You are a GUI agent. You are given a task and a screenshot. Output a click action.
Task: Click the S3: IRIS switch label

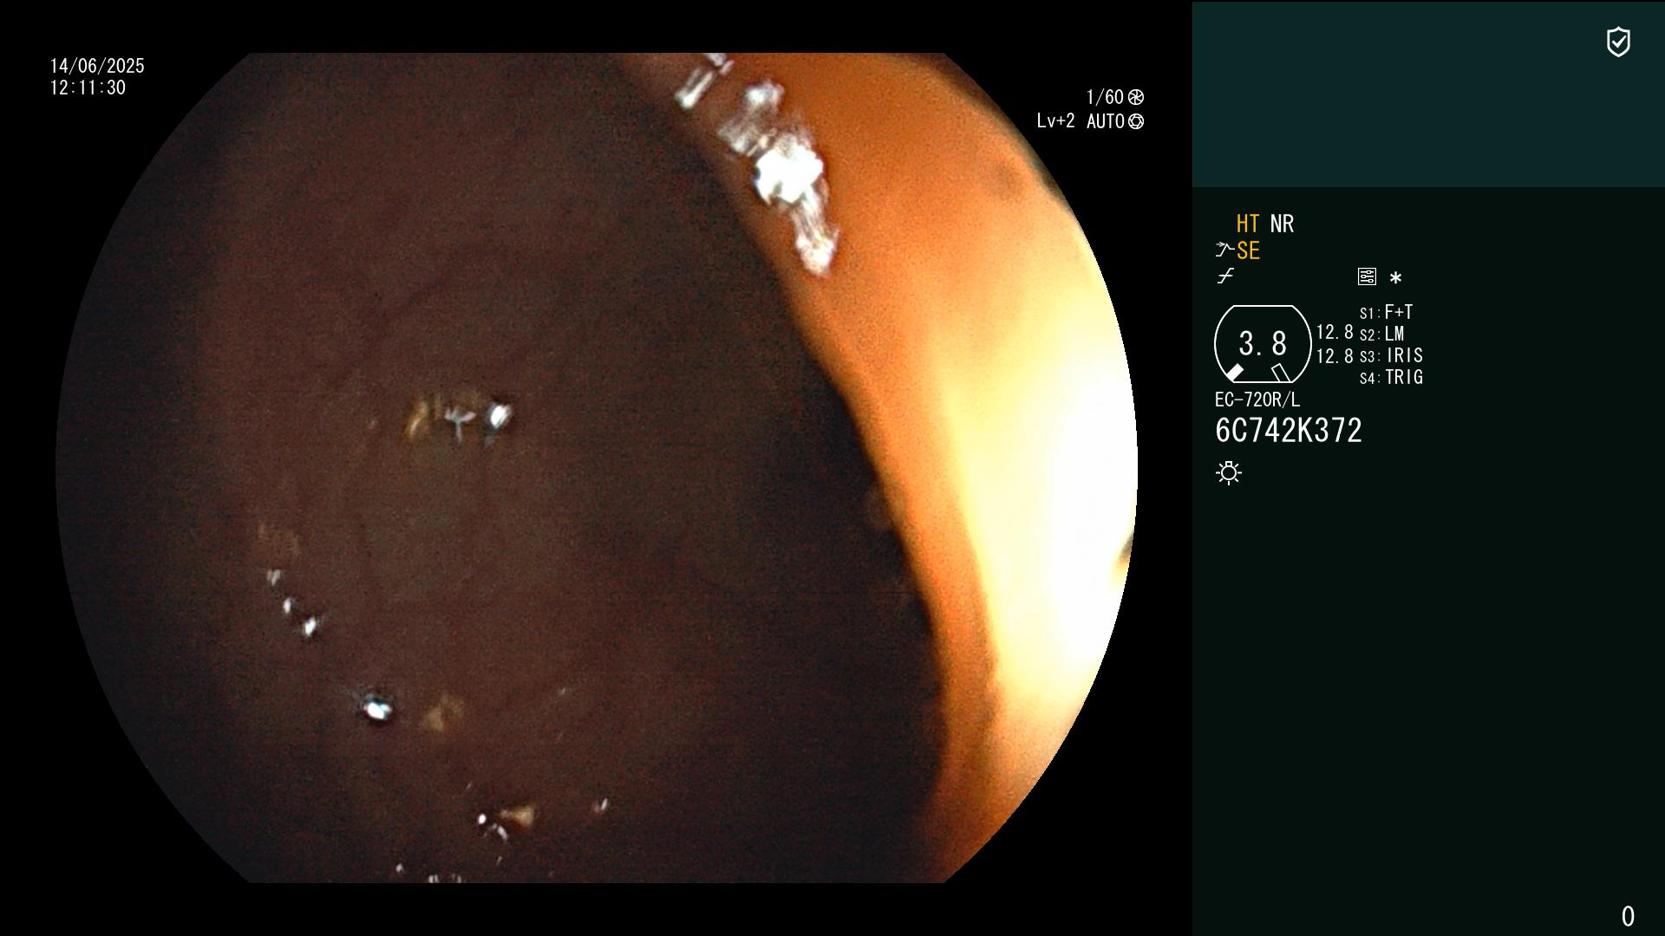coord(1391,355)
